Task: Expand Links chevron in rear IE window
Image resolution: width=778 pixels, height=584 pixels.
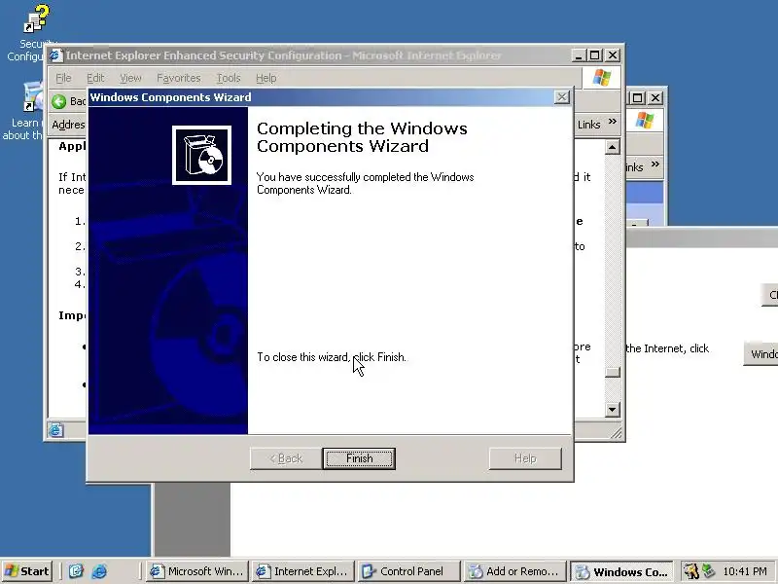Action: click(654, 164)
